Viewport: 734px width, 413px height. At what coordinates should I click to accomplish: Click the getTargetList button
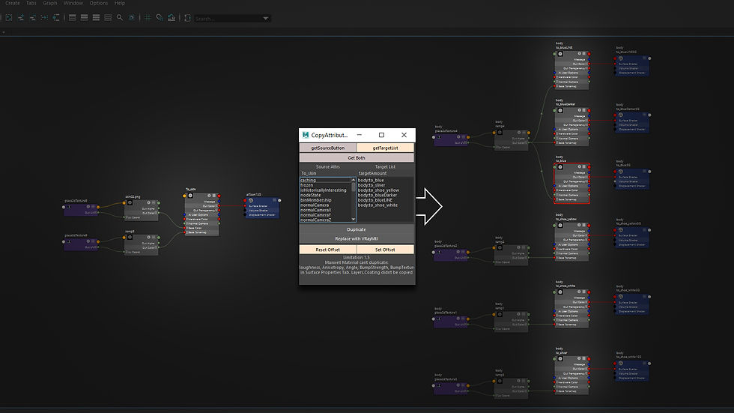[x=385, y=148]
